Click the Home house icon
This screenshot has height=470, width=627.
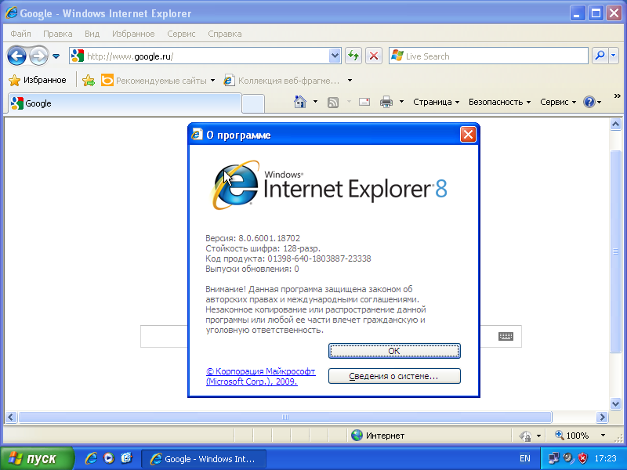pos(300,102)
